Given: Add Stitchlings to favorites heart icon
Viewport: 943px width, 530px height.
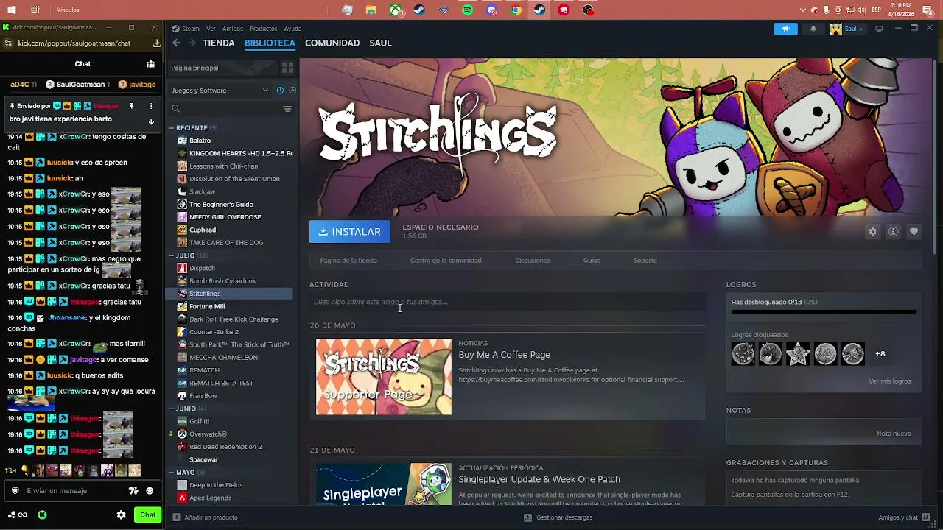Looking at the screenshot, I should (914, 232).
